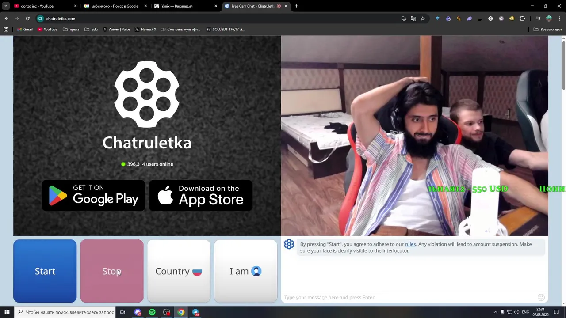Close the 'Free Cam Chat - Chatruletka' tab

[x=286, y=6]
